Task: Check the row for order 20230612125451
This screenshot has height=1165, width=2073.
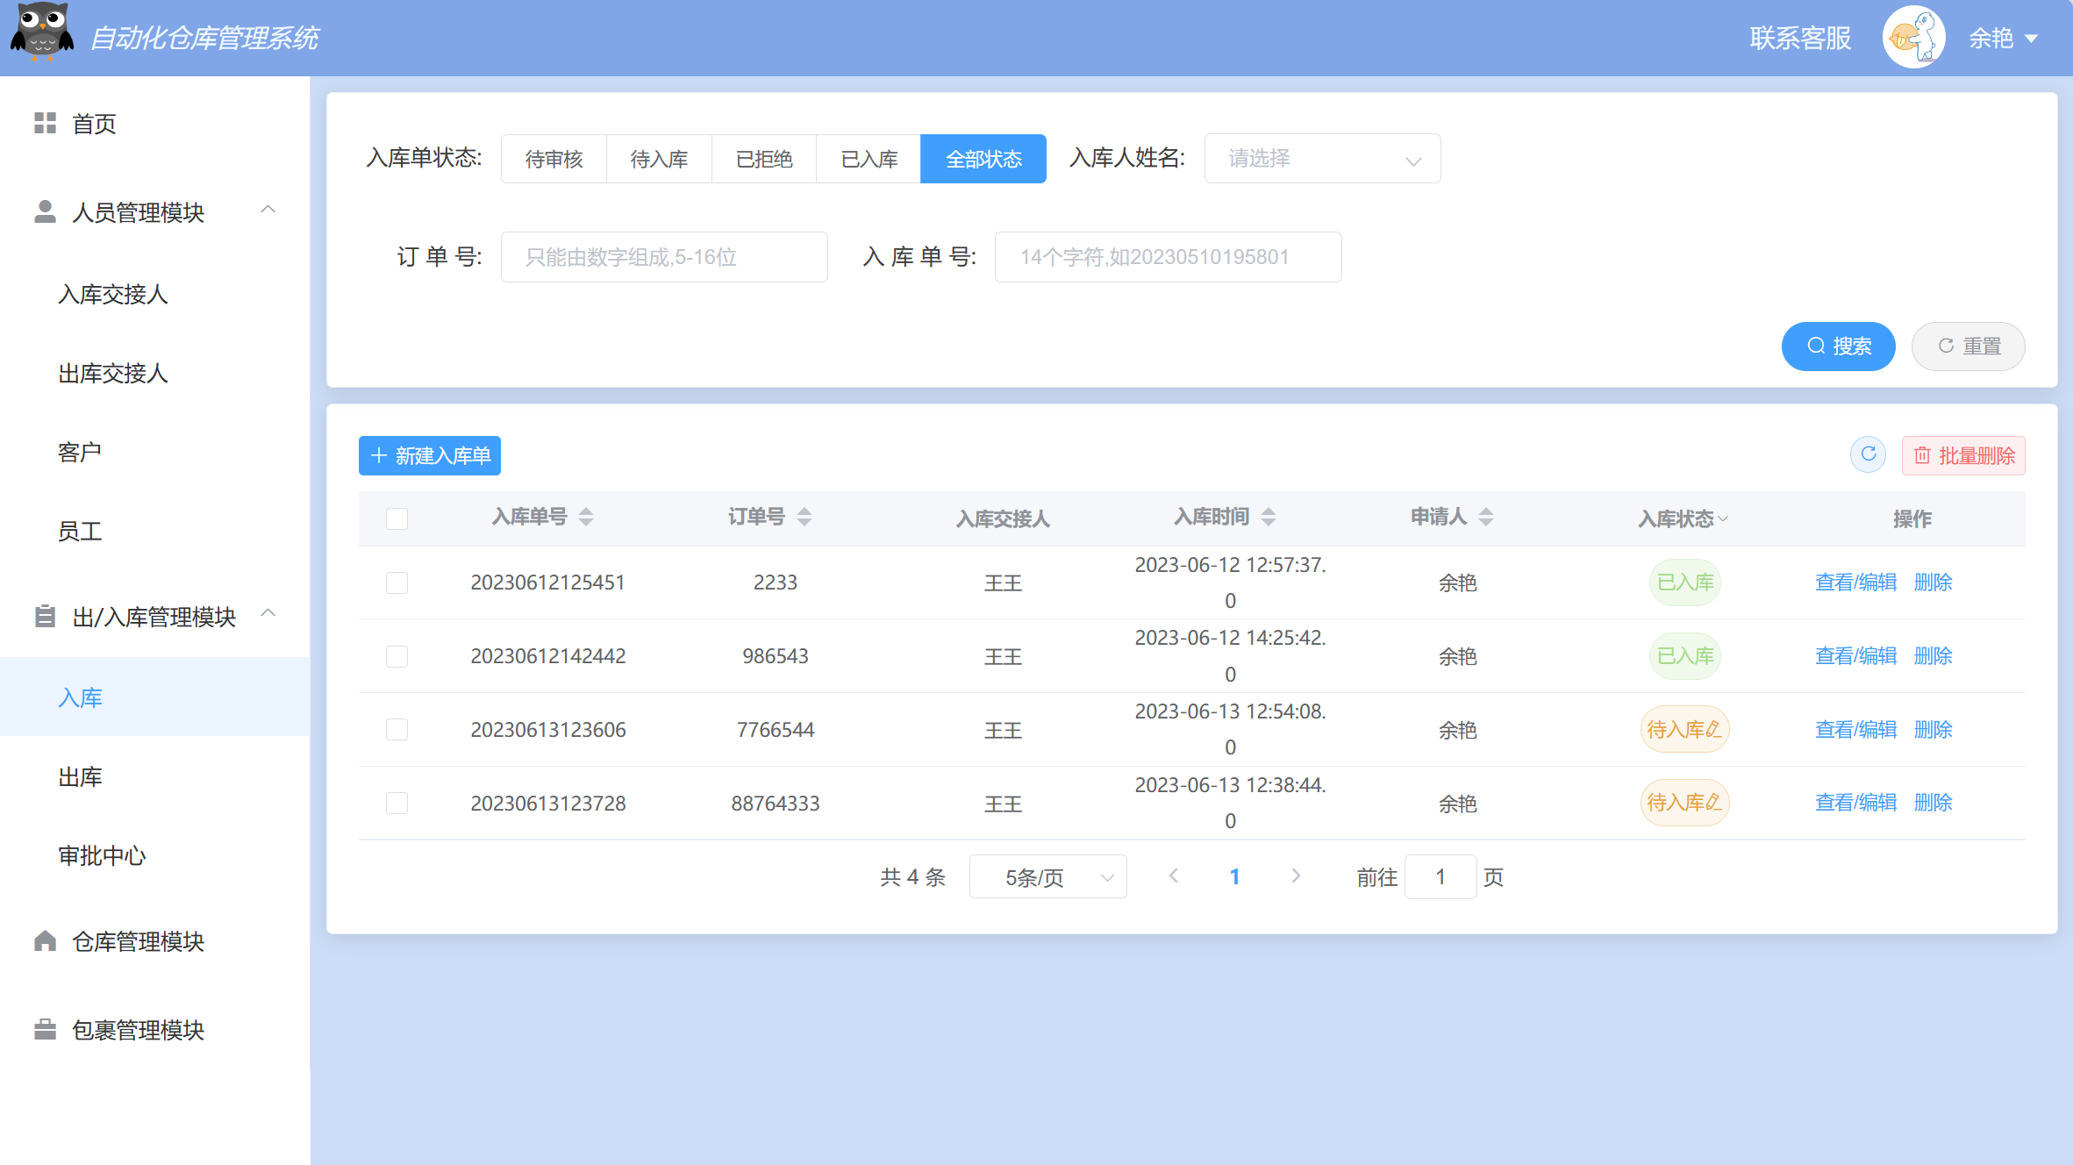Action: [x=397, y=582]
